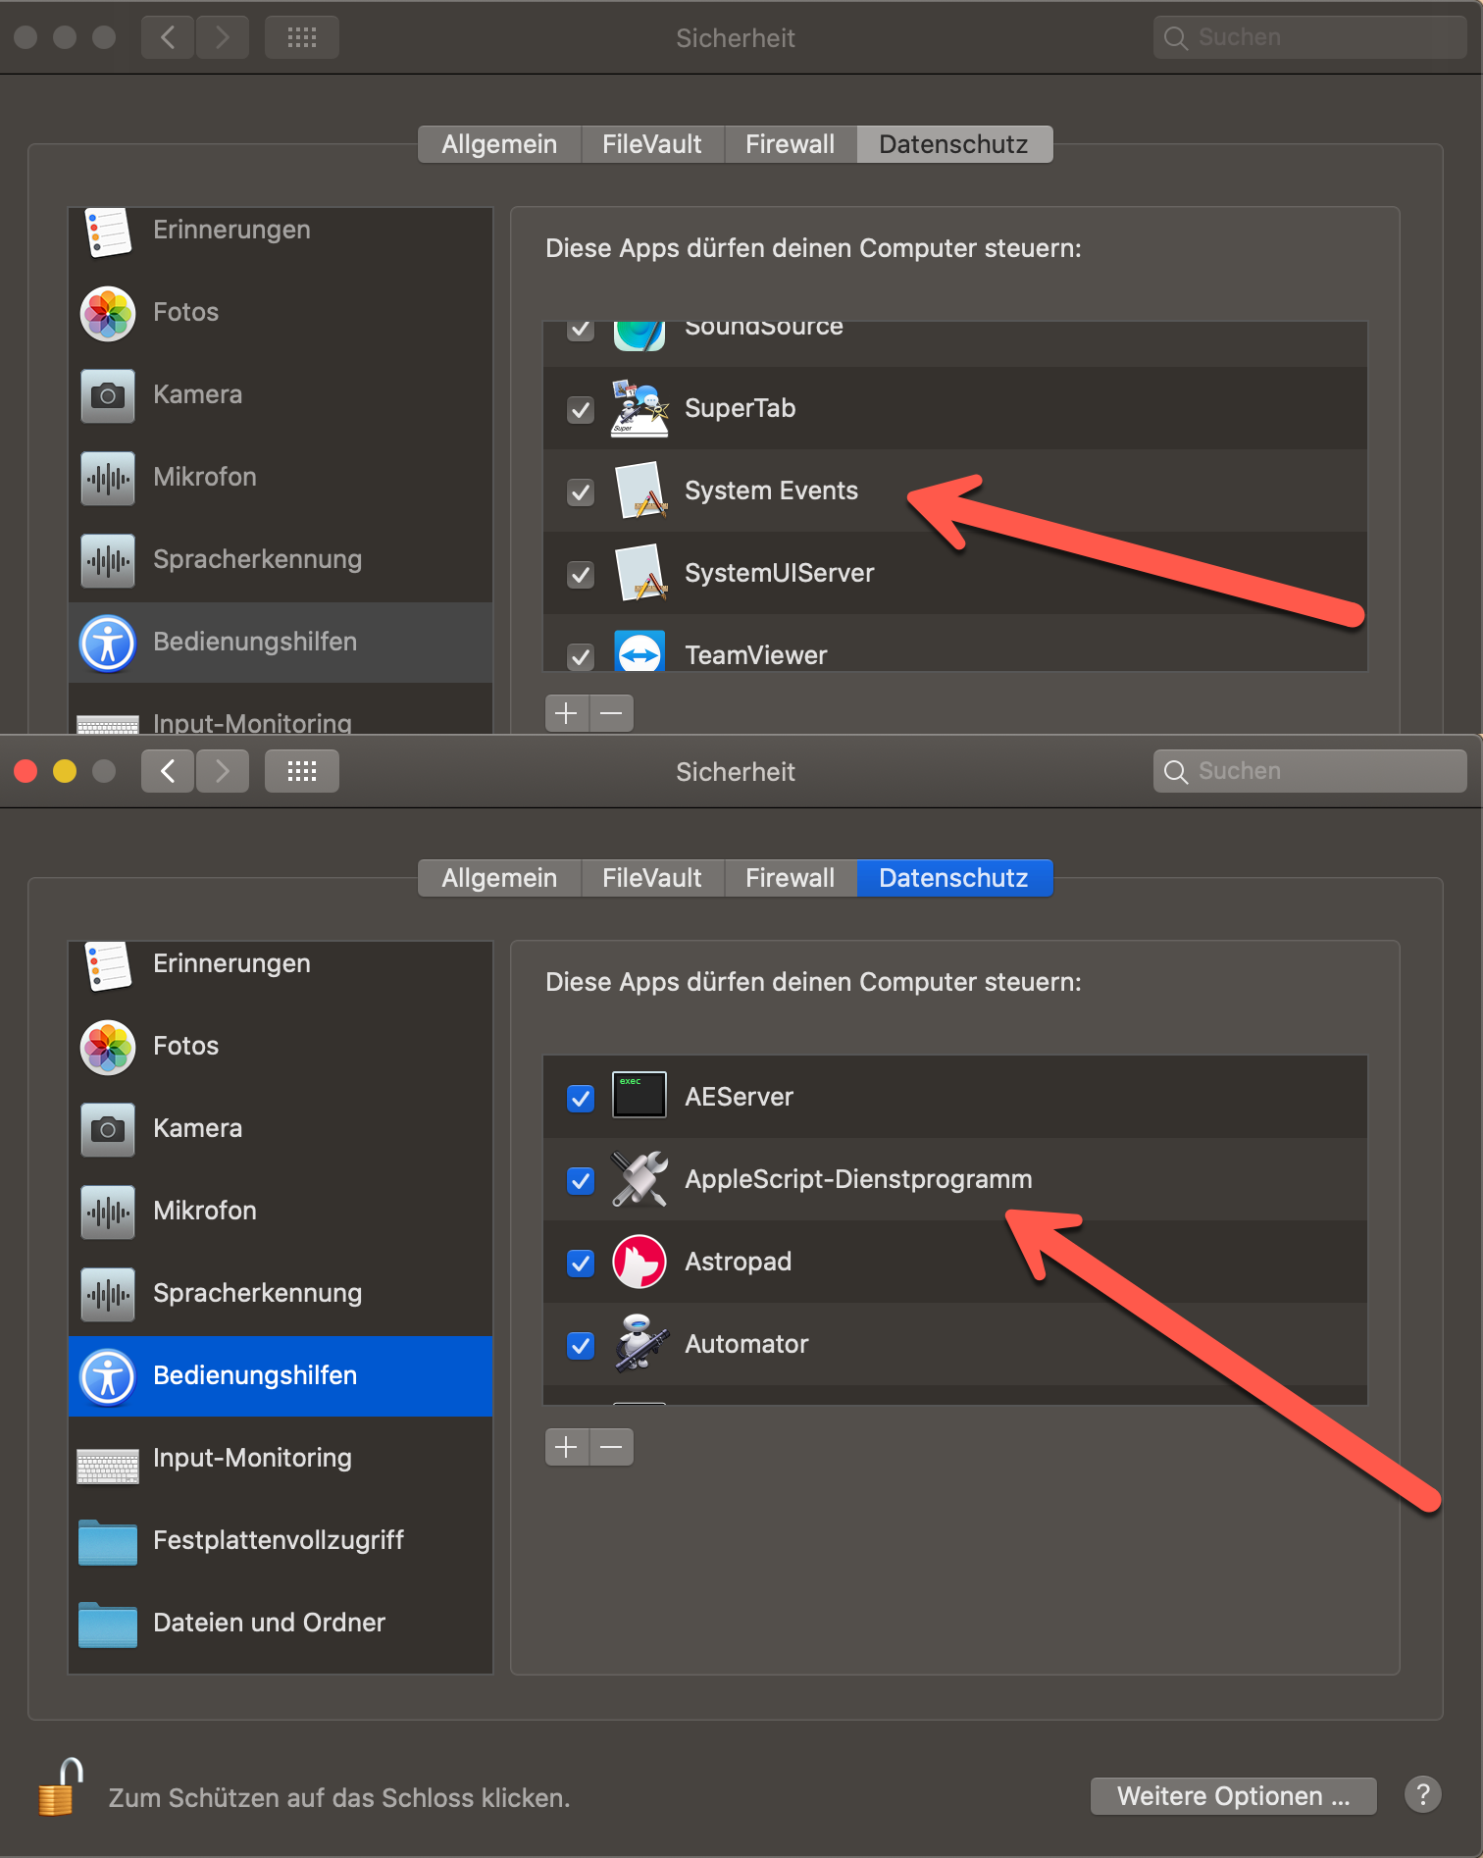Click the Dateien und Ordner folder icon
This screenshot has height=1858, width=1483.
pyautogui.click(x=108, y=1624)
